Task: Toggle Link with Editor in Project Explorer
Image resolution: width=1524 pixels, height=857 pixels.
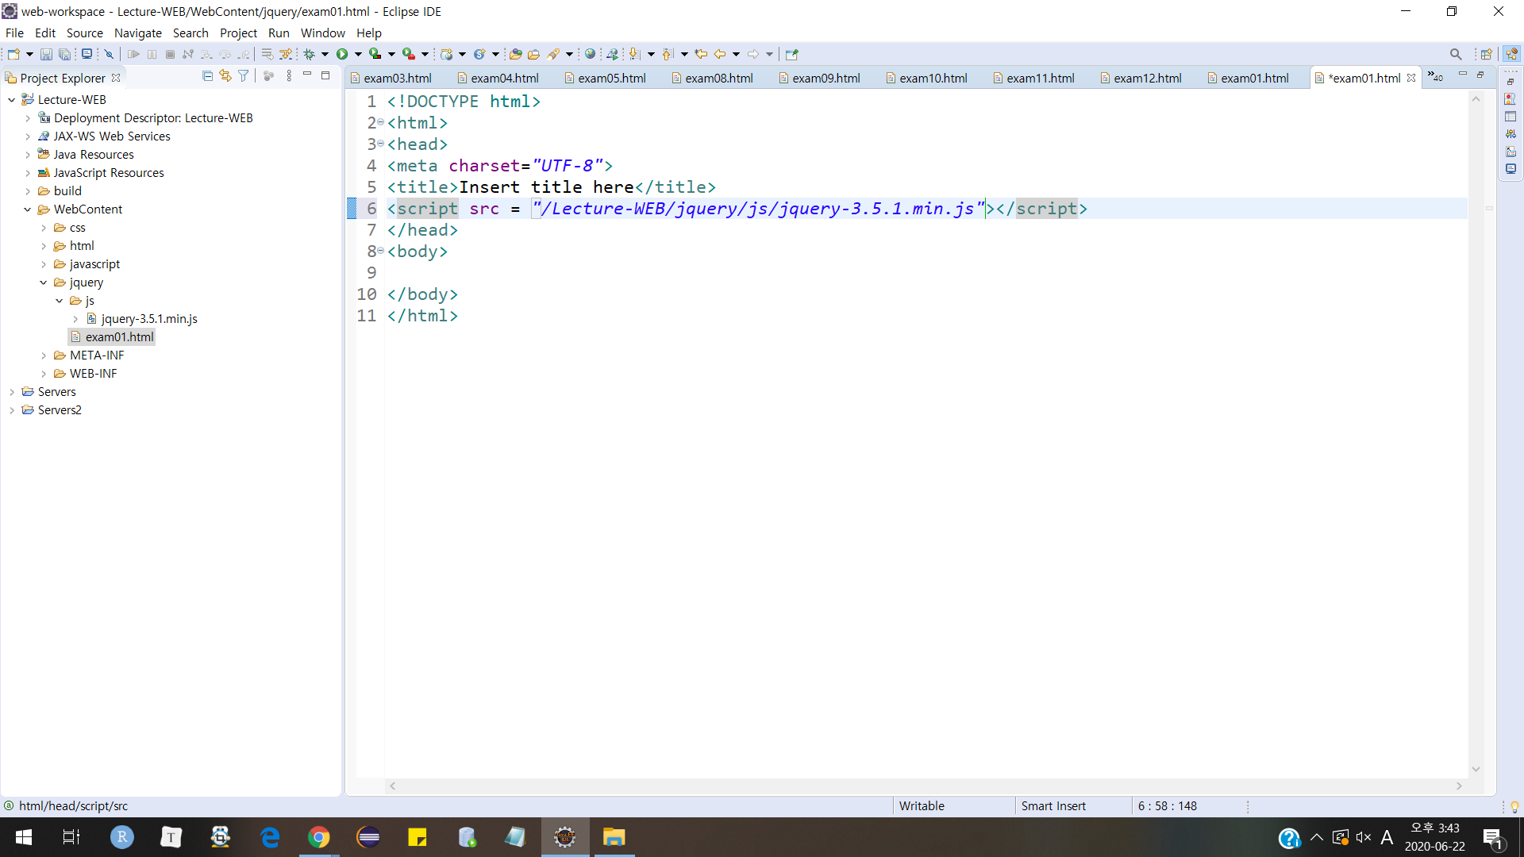Action: [225, 76]
